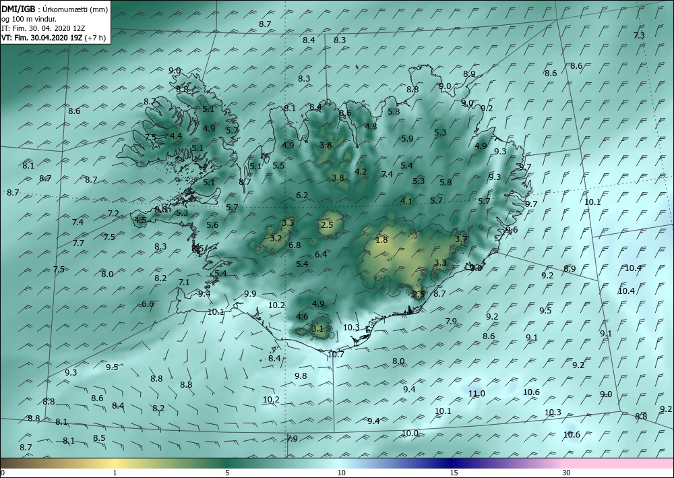Click the 6.8 value on the map
Screen dimensions: 674x478
coord(295,245)
